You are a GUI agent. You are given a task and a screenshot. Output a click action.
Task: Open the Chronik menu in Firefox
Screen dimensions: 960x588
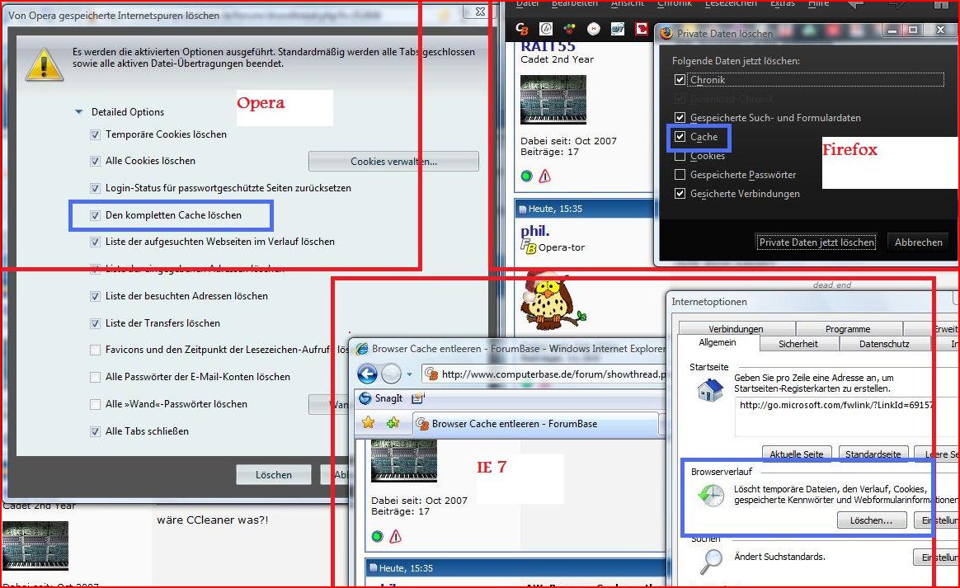tap(674, 3)
